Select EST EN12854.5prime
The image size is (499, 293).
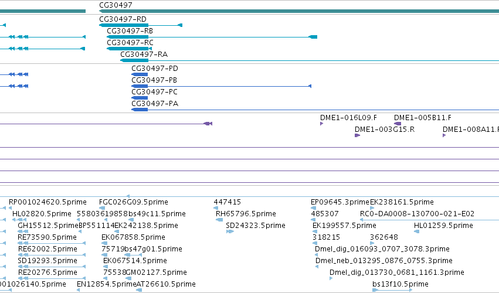click(107, 284)
